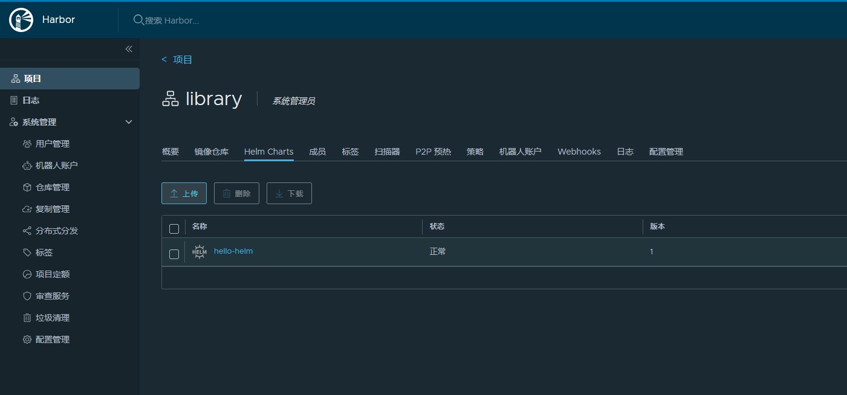Check the hello-helm row checkbox
This screenshot has width=847, height=395.
click(x=174, y=254)
